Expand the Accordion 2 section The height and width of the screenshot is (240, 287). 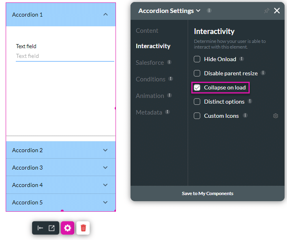[61, 150]
